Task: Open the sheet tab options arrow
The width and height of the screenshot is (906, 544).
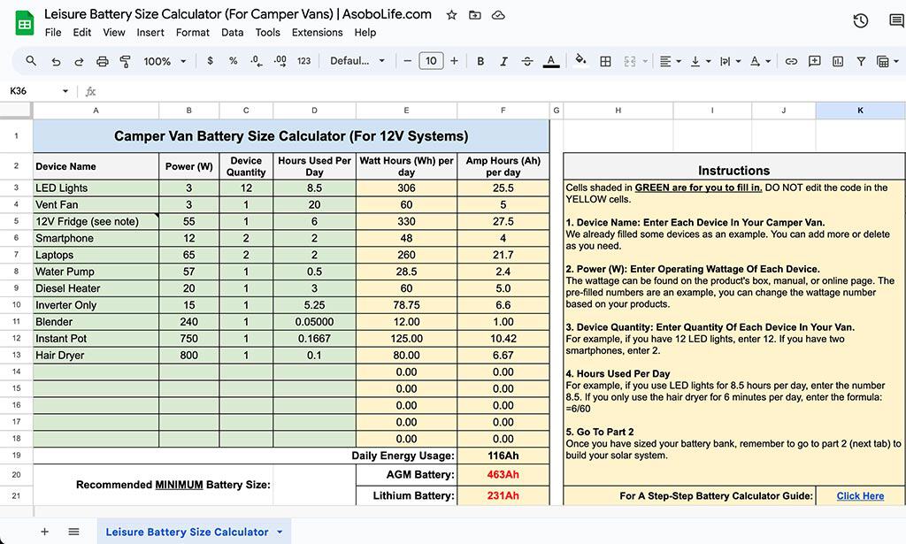Action: (x=280, y=532)
